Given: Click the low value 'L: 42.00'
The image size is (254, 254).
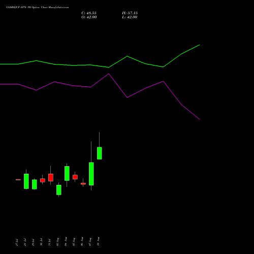Looking at the screenshot, I should [130, 17].
